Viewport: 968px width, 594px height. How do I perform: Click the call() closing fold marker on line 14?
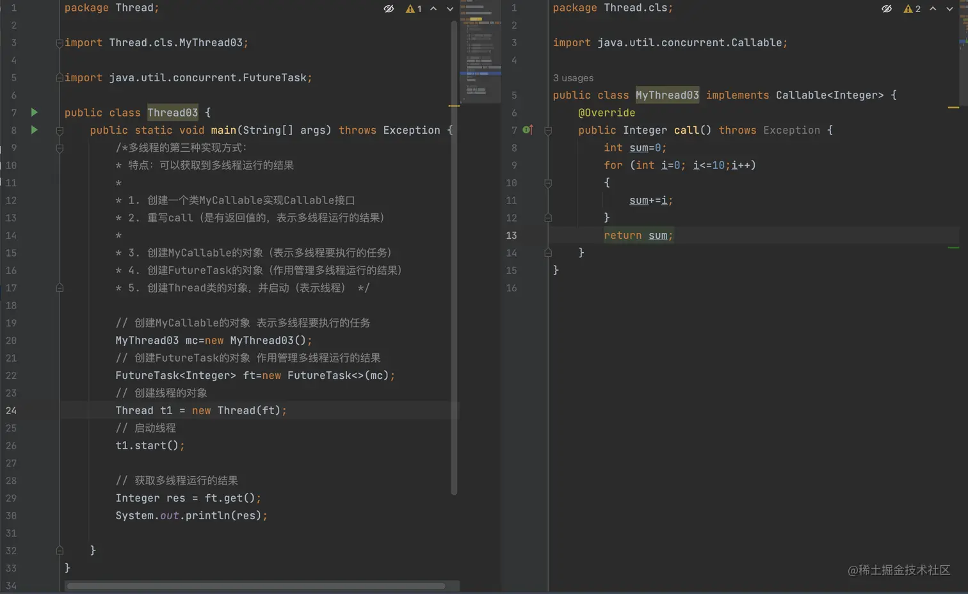(548, 253)
